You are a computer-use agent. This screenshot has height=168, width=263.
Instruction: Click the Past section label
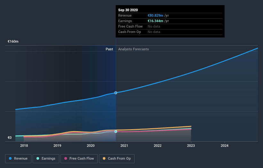pyautogui.click(x=109, y=49)
